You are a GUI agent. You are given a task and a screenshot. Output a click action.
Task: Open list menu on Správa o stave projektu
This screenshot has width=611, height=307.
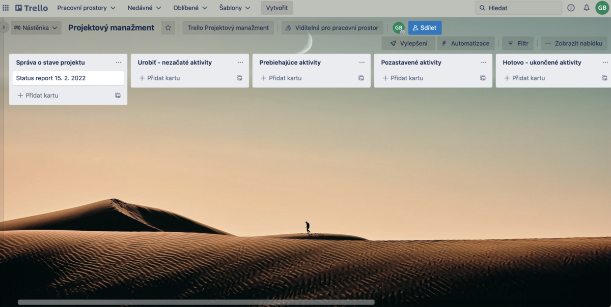119,62
